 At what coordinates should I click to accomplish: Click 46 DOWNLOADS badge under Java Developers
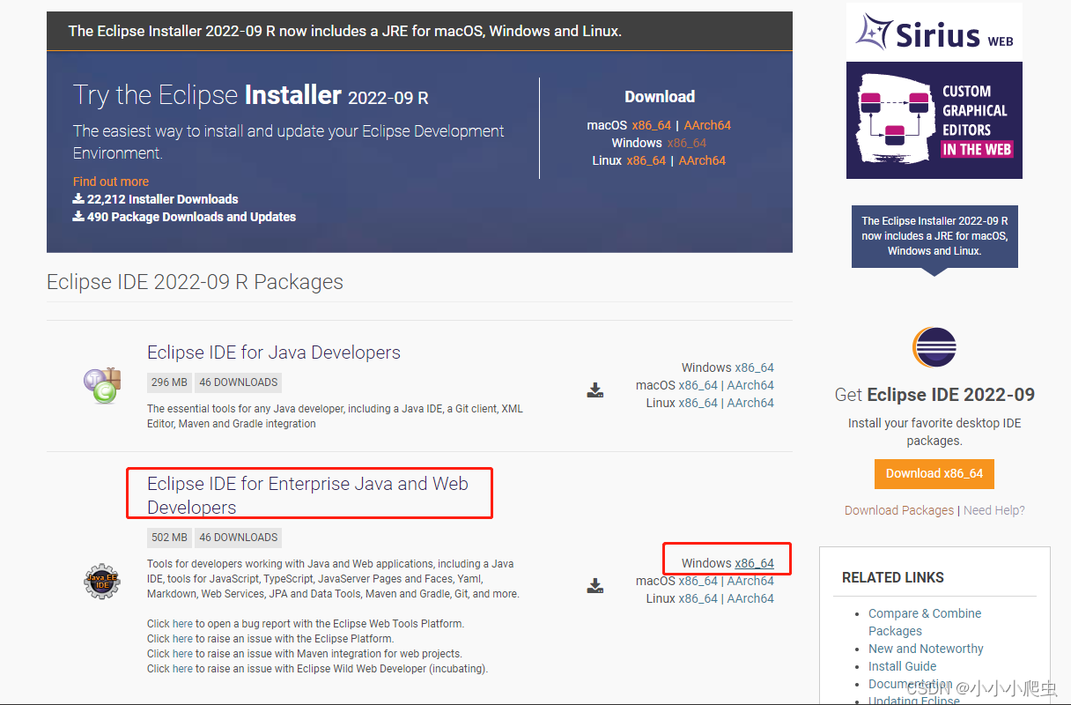239,382
